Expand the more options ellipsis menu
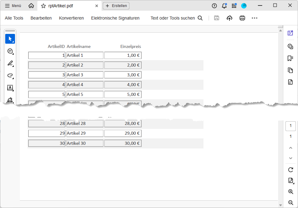Screen dimensions: 298x208 coord(255,18)
